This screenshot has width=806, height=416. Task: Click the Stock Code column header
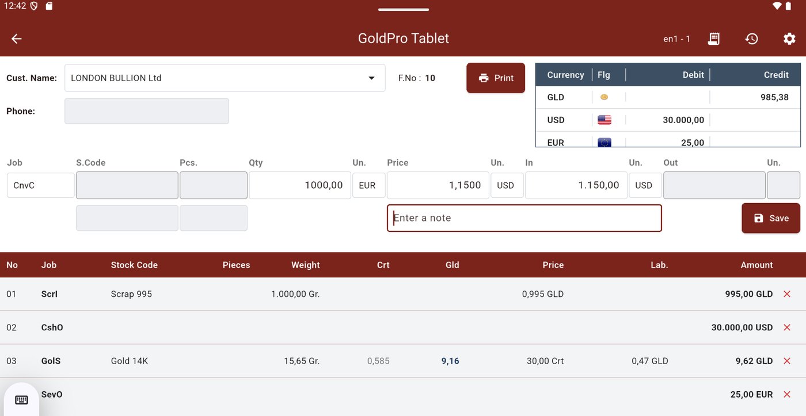tap(134, 265)
